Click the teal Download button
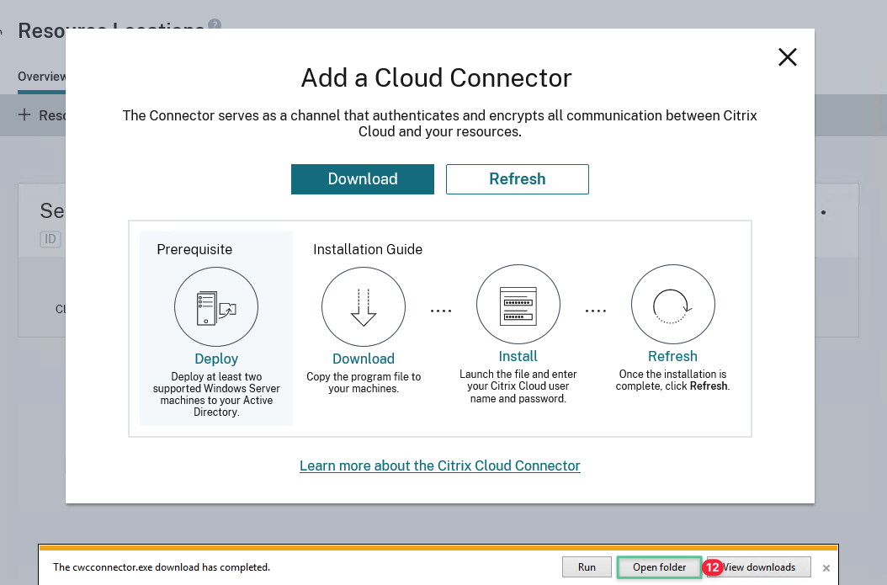Screen dimensions: 887x585 pos(363,178)
